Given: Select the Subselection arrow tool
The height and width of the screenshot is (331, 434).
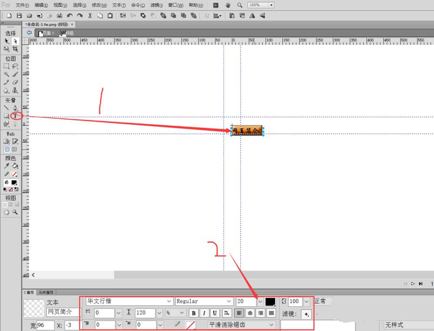Looking at the screenshot, I should (15, 41).
